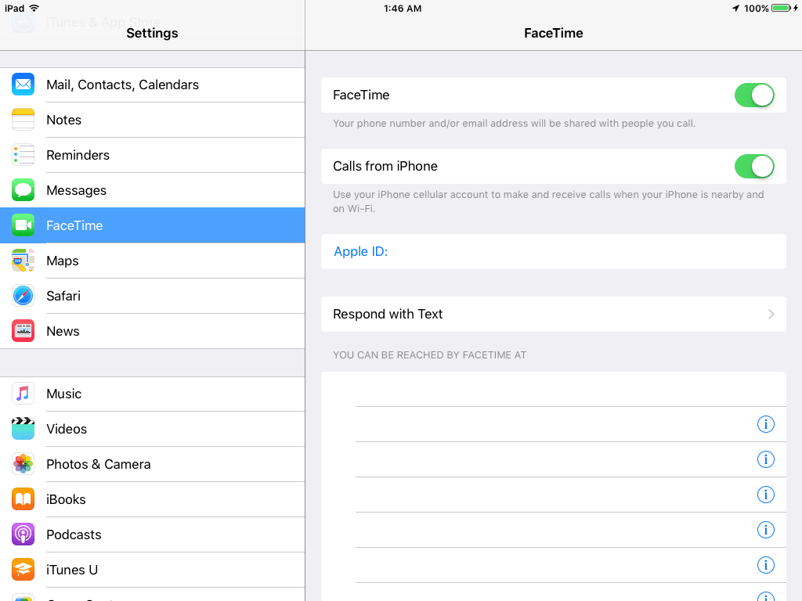Tap the yellow Notes icon
This screenshot has height=601, width=802.
(x=23, y=120)
